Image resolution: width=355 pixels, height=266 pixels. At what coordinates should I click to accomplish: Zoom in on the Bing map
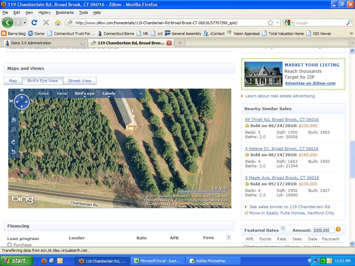(14, 119)
